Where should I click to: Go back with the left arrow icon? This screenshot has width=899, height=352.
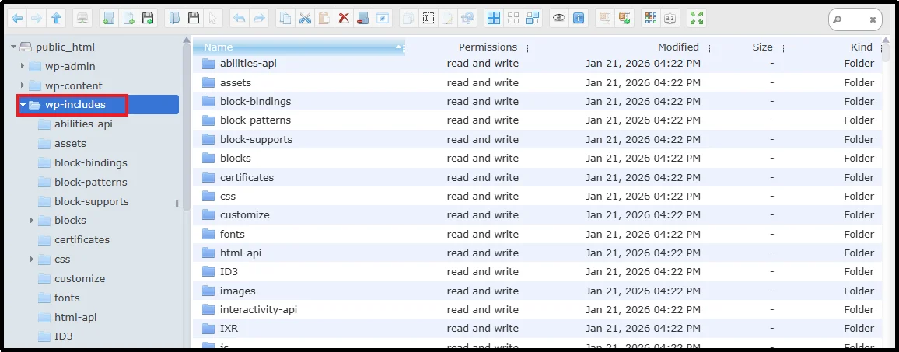[17, 19]
